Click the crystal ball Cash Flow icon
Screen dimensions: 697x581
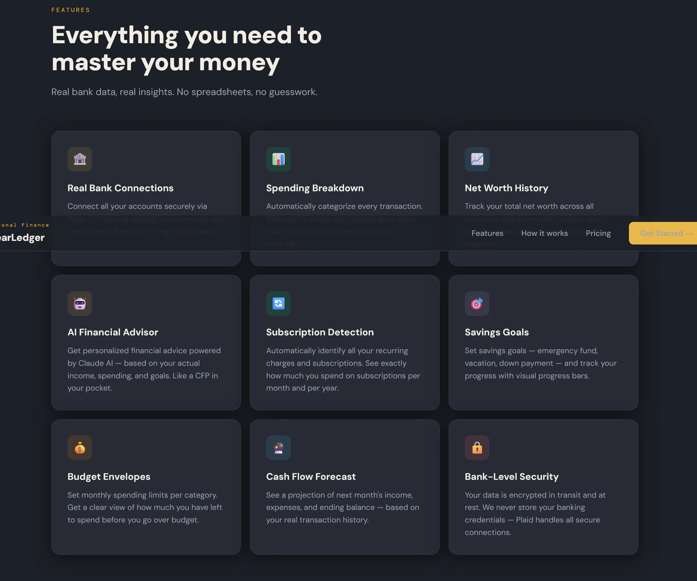tap(278, 448)
